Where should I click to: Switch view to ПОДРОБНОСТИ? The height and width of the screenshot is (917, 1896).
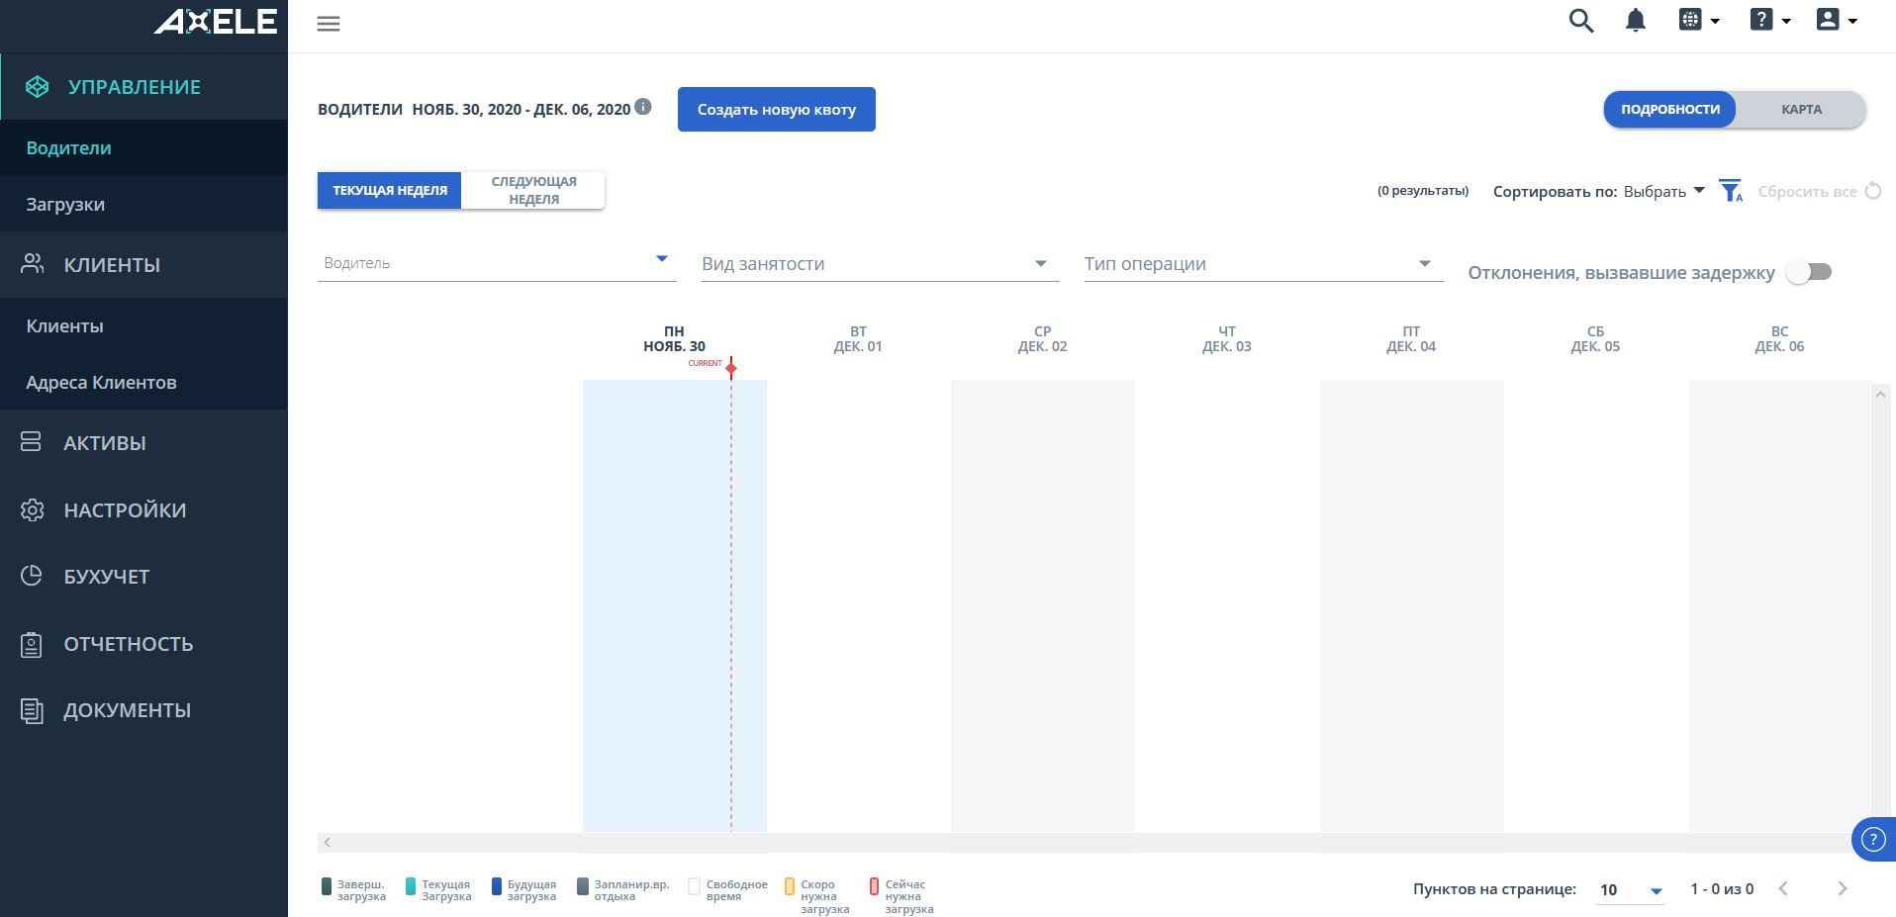point(1669,109)
